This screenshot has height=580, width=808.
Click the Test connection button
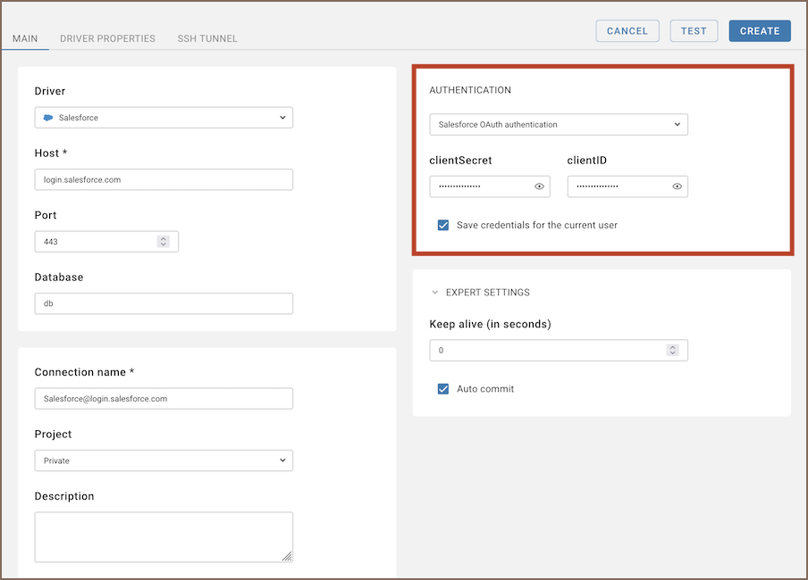click(694, 30)
